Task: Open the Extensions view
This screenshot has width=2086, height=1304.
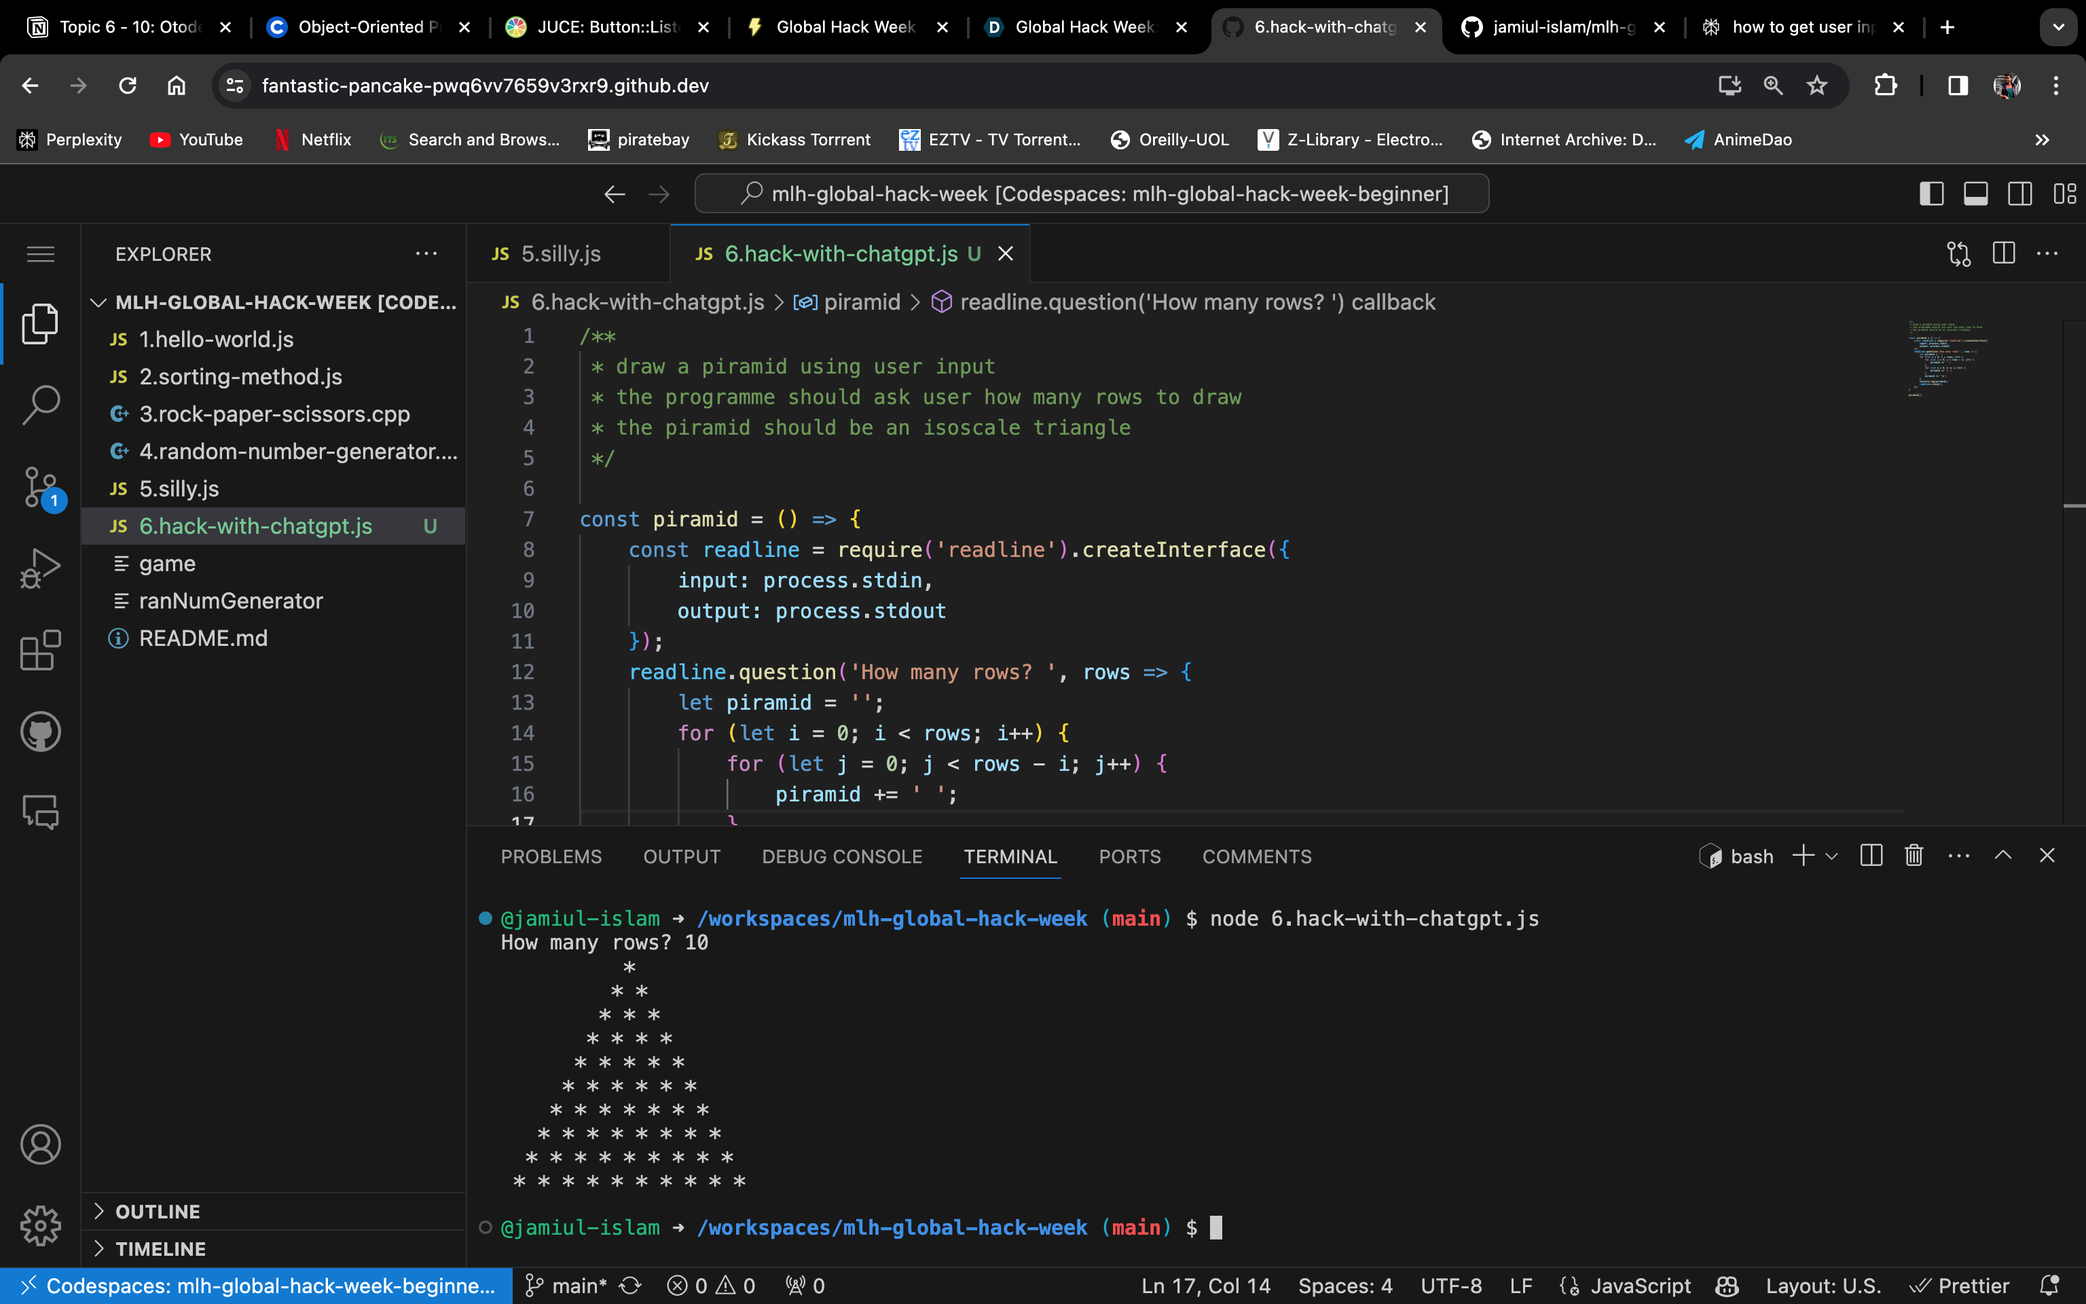Action: pos(41,650)
